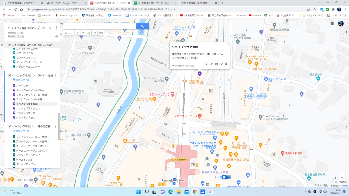349x196 pixels.
Task: Open その他店舗 layer options menu
Action: (x=56, y=127)
